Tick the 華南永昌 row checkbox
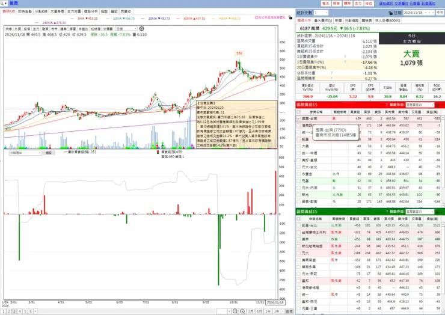 click(x=298, y=267)
